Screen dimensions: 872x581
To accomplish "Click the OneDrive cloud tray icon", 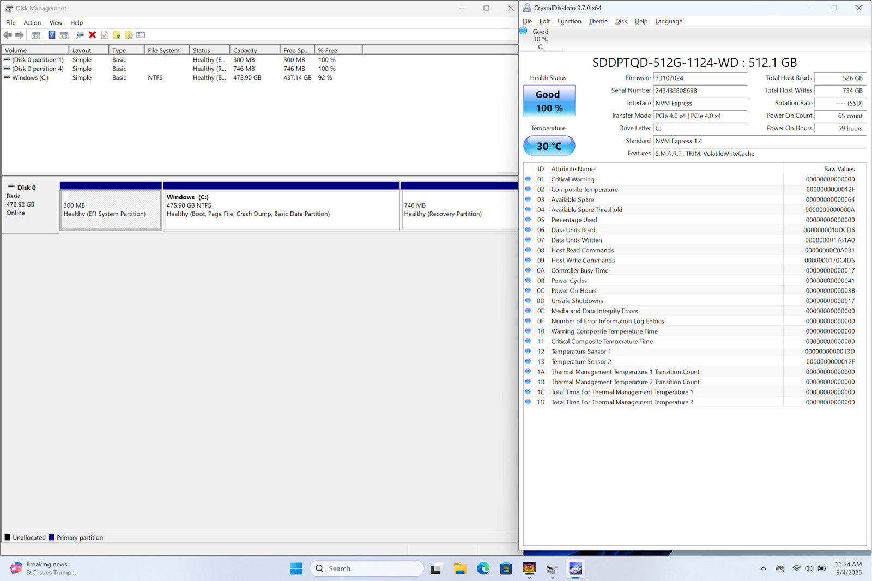I will pyautogui.click(x=780, y=568).
